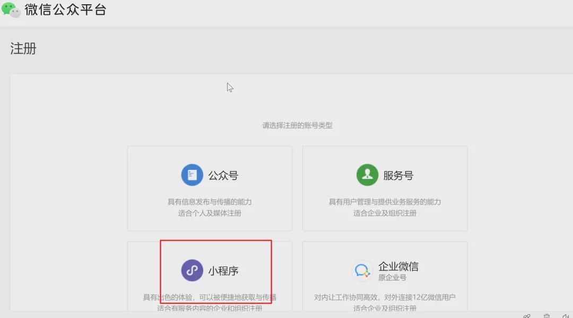Click the purple 小程序 icon
Viewport: 573px width, 318px height.
(192, 270)
